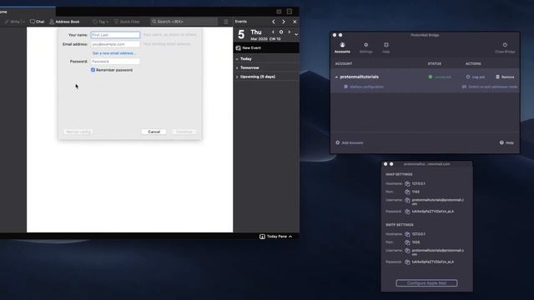Go to previous day in Events pane header
534x300 pixels.
274,22
